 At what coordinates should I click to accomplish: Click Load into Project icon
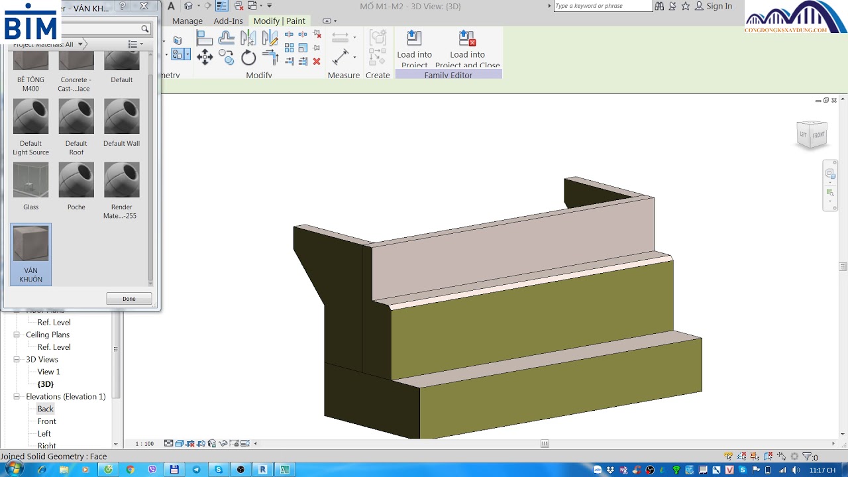pyautogui.click(x=414, y=38)
